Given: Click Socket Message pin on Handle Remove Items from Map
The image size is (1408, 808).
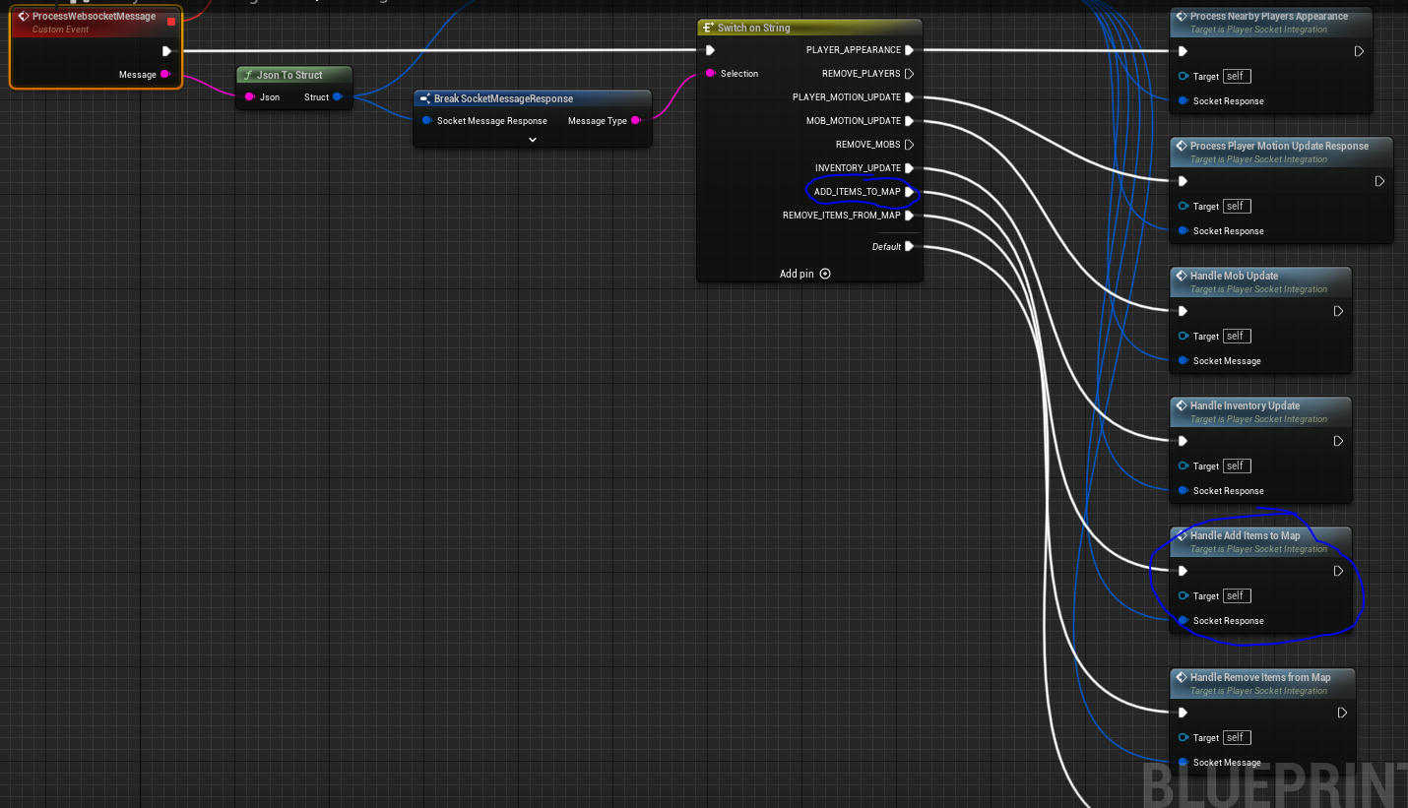Looking at the screenshot, I should tap(1183, 762).
